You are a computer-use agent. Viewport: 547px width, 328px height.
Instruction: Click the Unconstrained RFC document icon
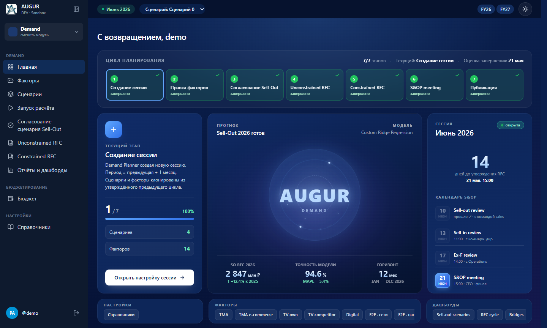pyautogui.click(x=11, y=143)
